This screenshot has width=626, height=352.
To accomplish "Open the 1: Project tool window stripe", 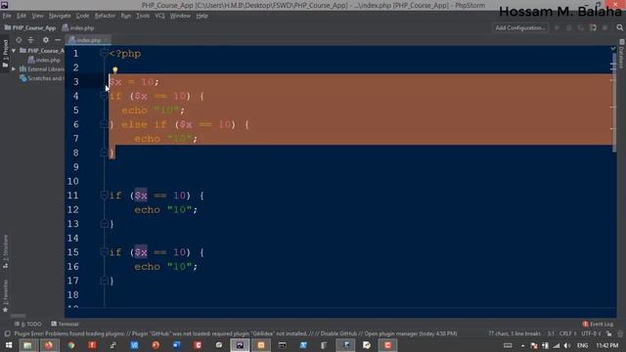I will (5, 54).
